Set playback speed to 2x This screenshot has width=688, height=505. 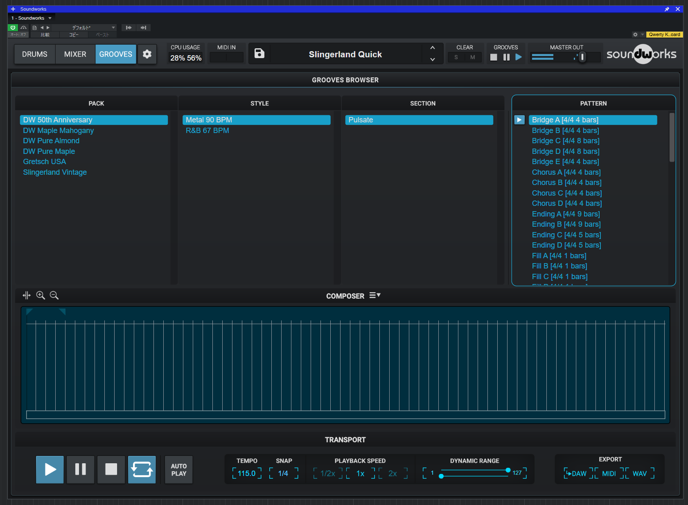coord(393,473)
